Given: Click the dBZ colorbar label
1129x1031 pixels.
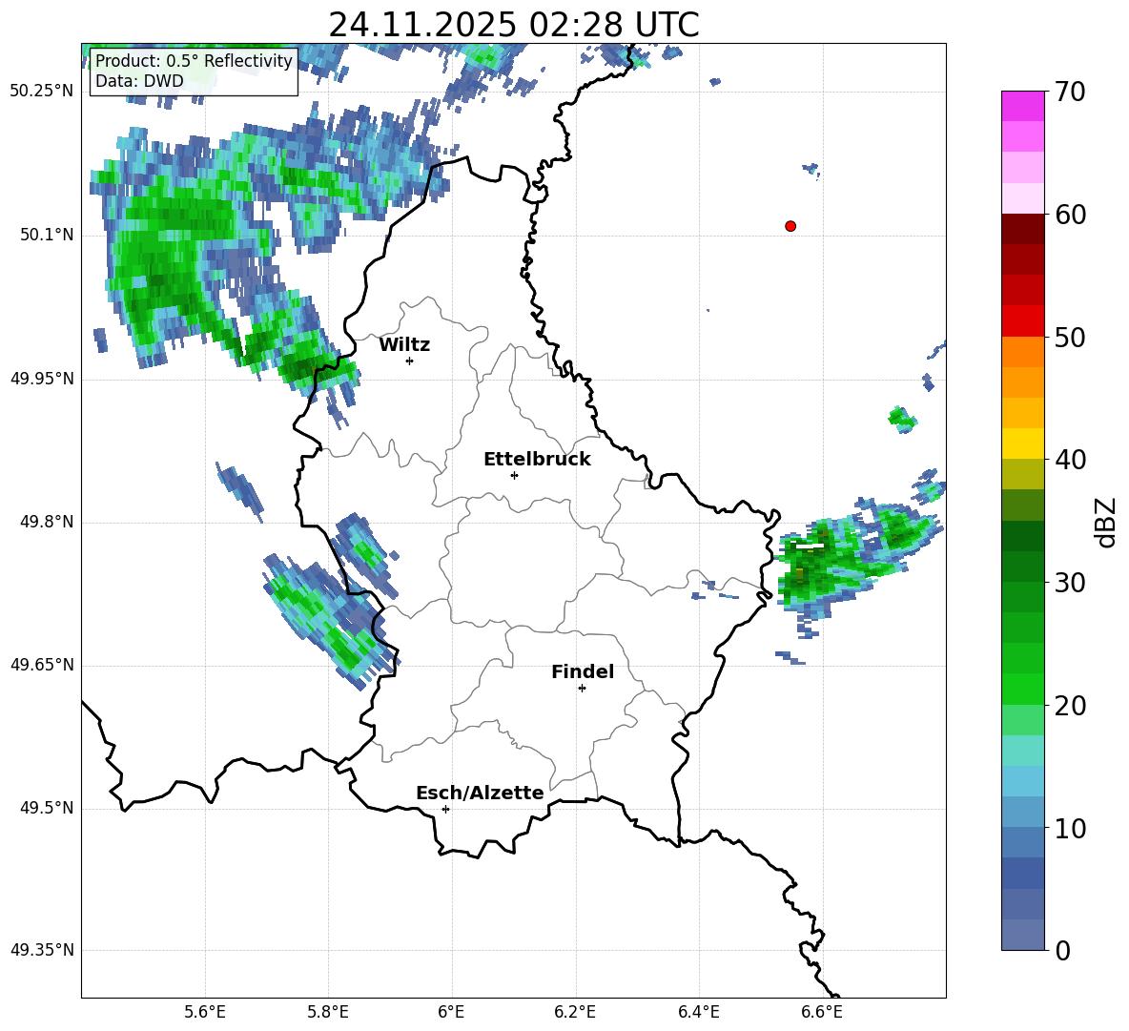Looking at the screenshot, I should [x=1105, y=522].
